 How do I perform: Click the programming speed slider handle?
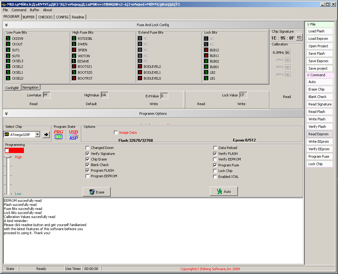8,157
